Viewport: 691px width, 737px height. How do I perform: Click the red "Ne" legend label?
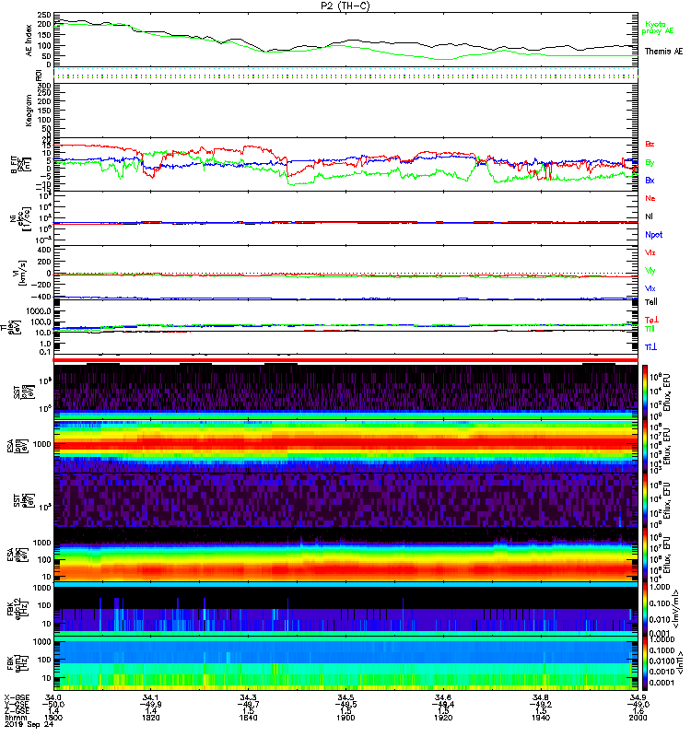(x=650, y=198)
